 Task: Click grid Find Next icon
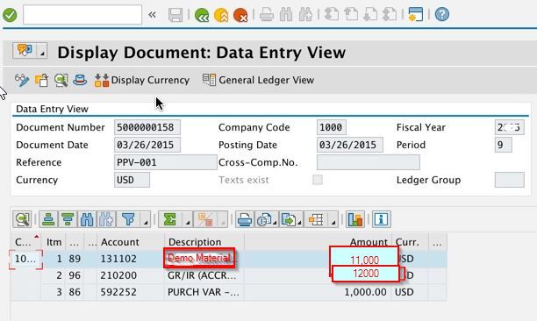click(106, 219)
